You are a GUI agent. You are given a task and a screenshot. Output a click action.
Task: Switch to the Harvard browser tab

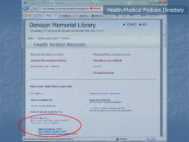pyautogui.click(x=98, y=16)
